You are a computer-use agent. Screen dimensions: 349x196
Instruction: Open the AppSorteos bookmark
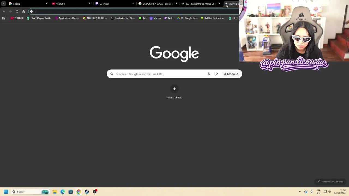(x=67, y=18)
